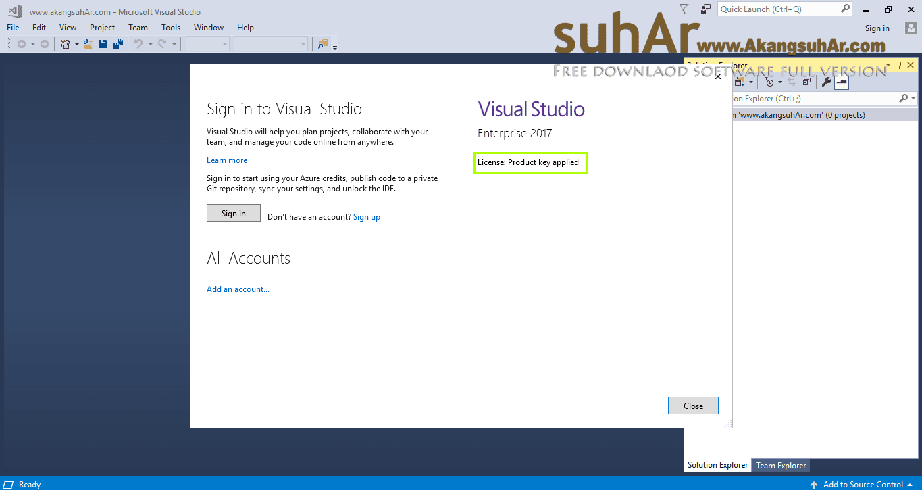Click the Close button in dialog
Image resolution: width=922 pixels, height=490 pixels.
point(693,406)
